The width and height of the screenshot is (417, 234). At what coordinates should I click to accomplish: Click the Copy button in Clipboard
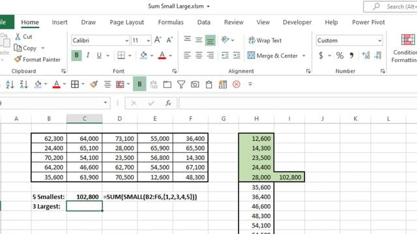pos(25,48)
